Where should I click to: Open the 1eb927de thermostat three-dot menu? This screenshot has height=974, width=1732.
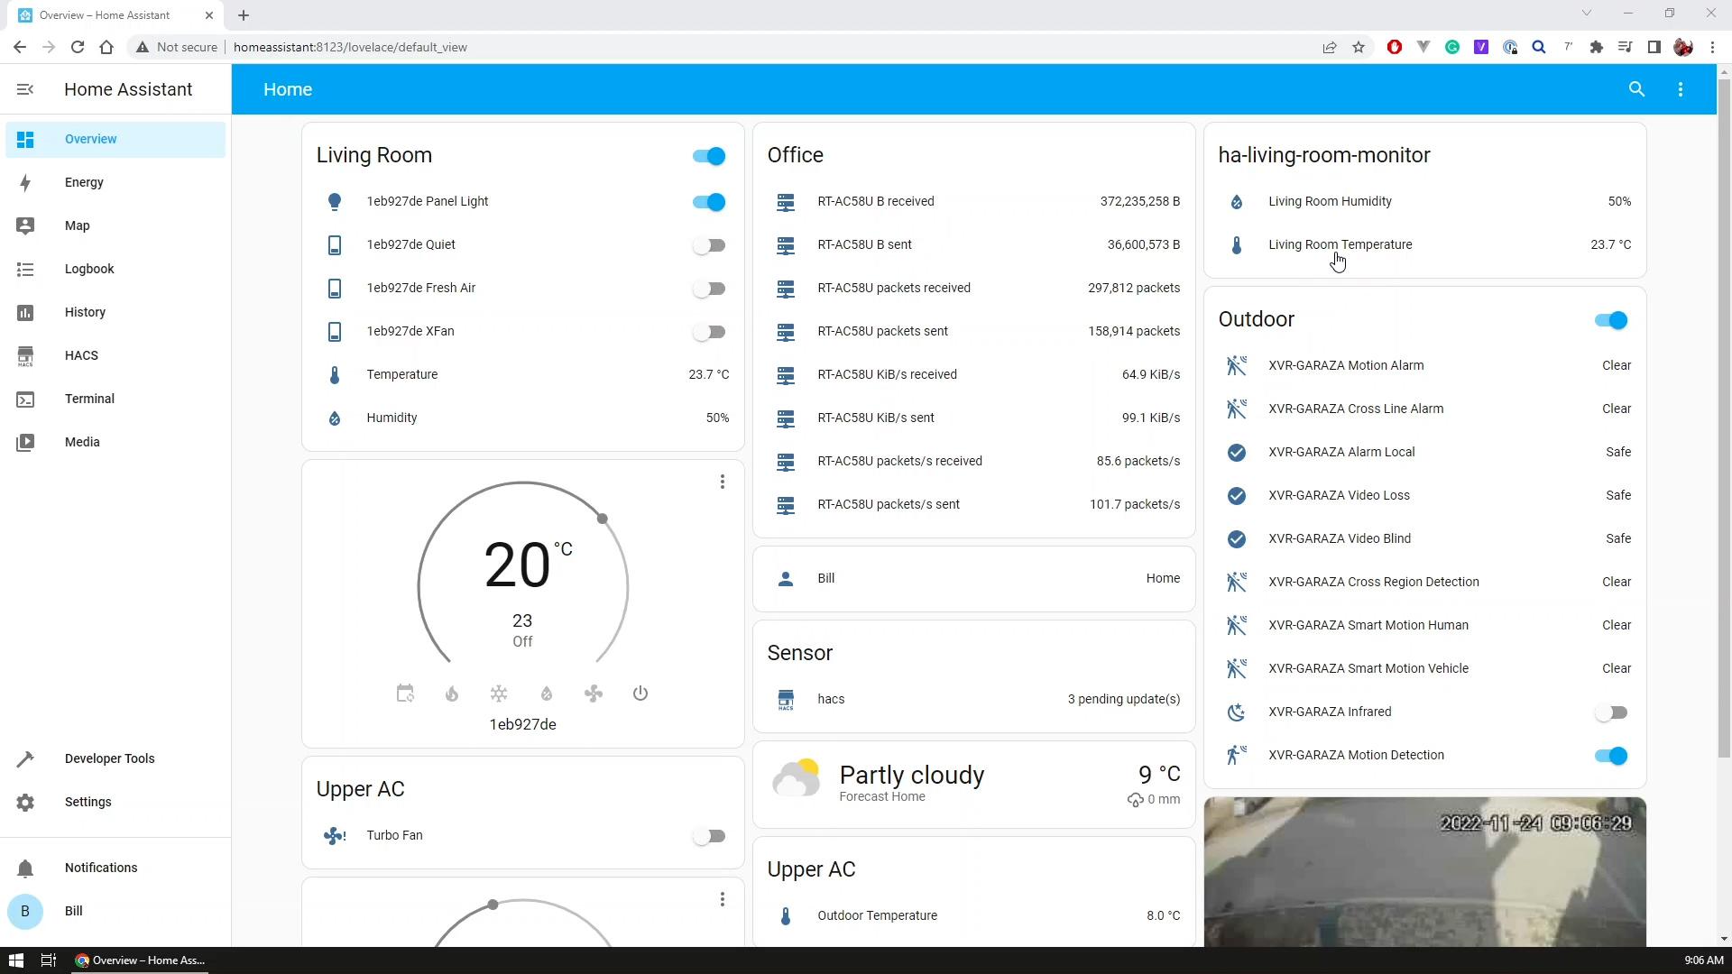[723, 482]
